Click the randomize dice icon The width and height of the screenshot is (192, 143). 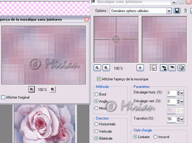tap(181, 68)
